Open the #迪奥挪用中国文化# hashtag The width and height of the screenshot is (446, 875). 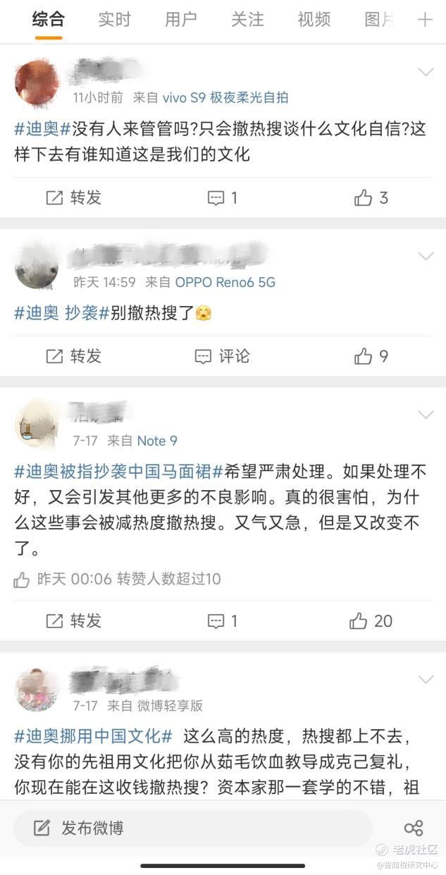click(x=94, y=737)
